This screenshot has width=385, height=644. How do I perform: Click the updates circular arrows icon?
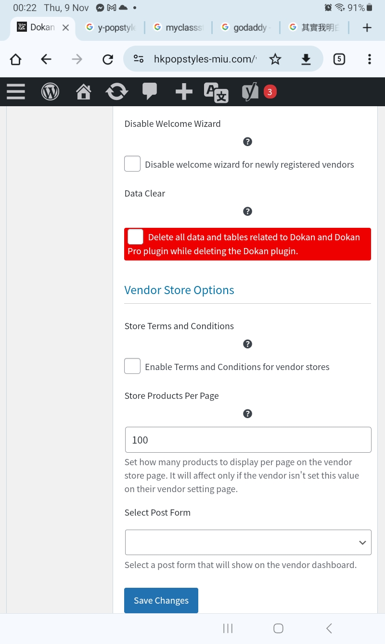point(116,91)
